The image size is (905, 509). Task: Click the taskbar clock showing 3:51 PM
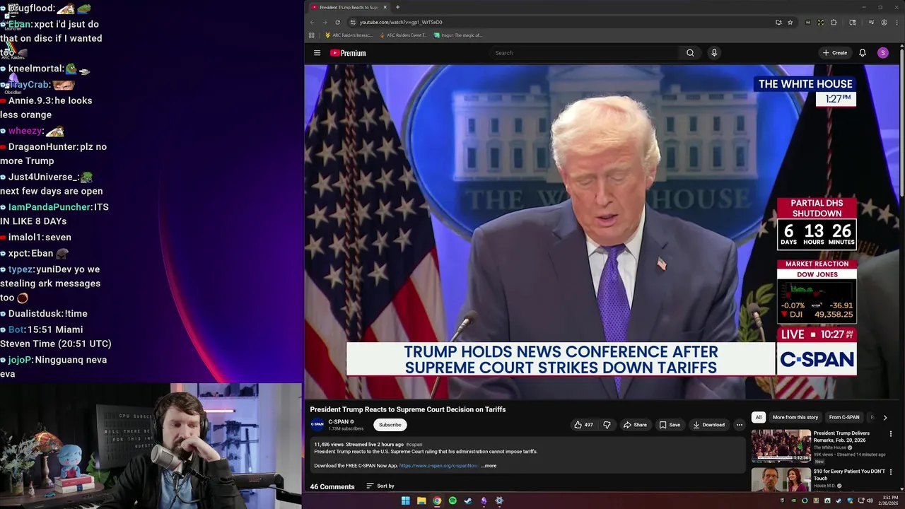pyautogui.click(x=889, y=501)
